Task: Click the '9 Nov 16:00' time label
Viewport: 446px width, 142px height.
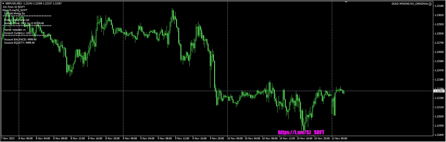Action: point(199,138)
